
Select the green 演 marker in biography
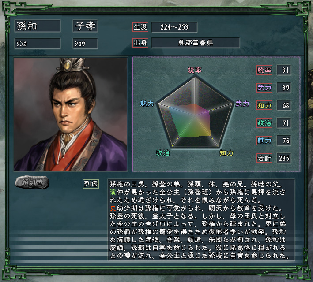113,192
